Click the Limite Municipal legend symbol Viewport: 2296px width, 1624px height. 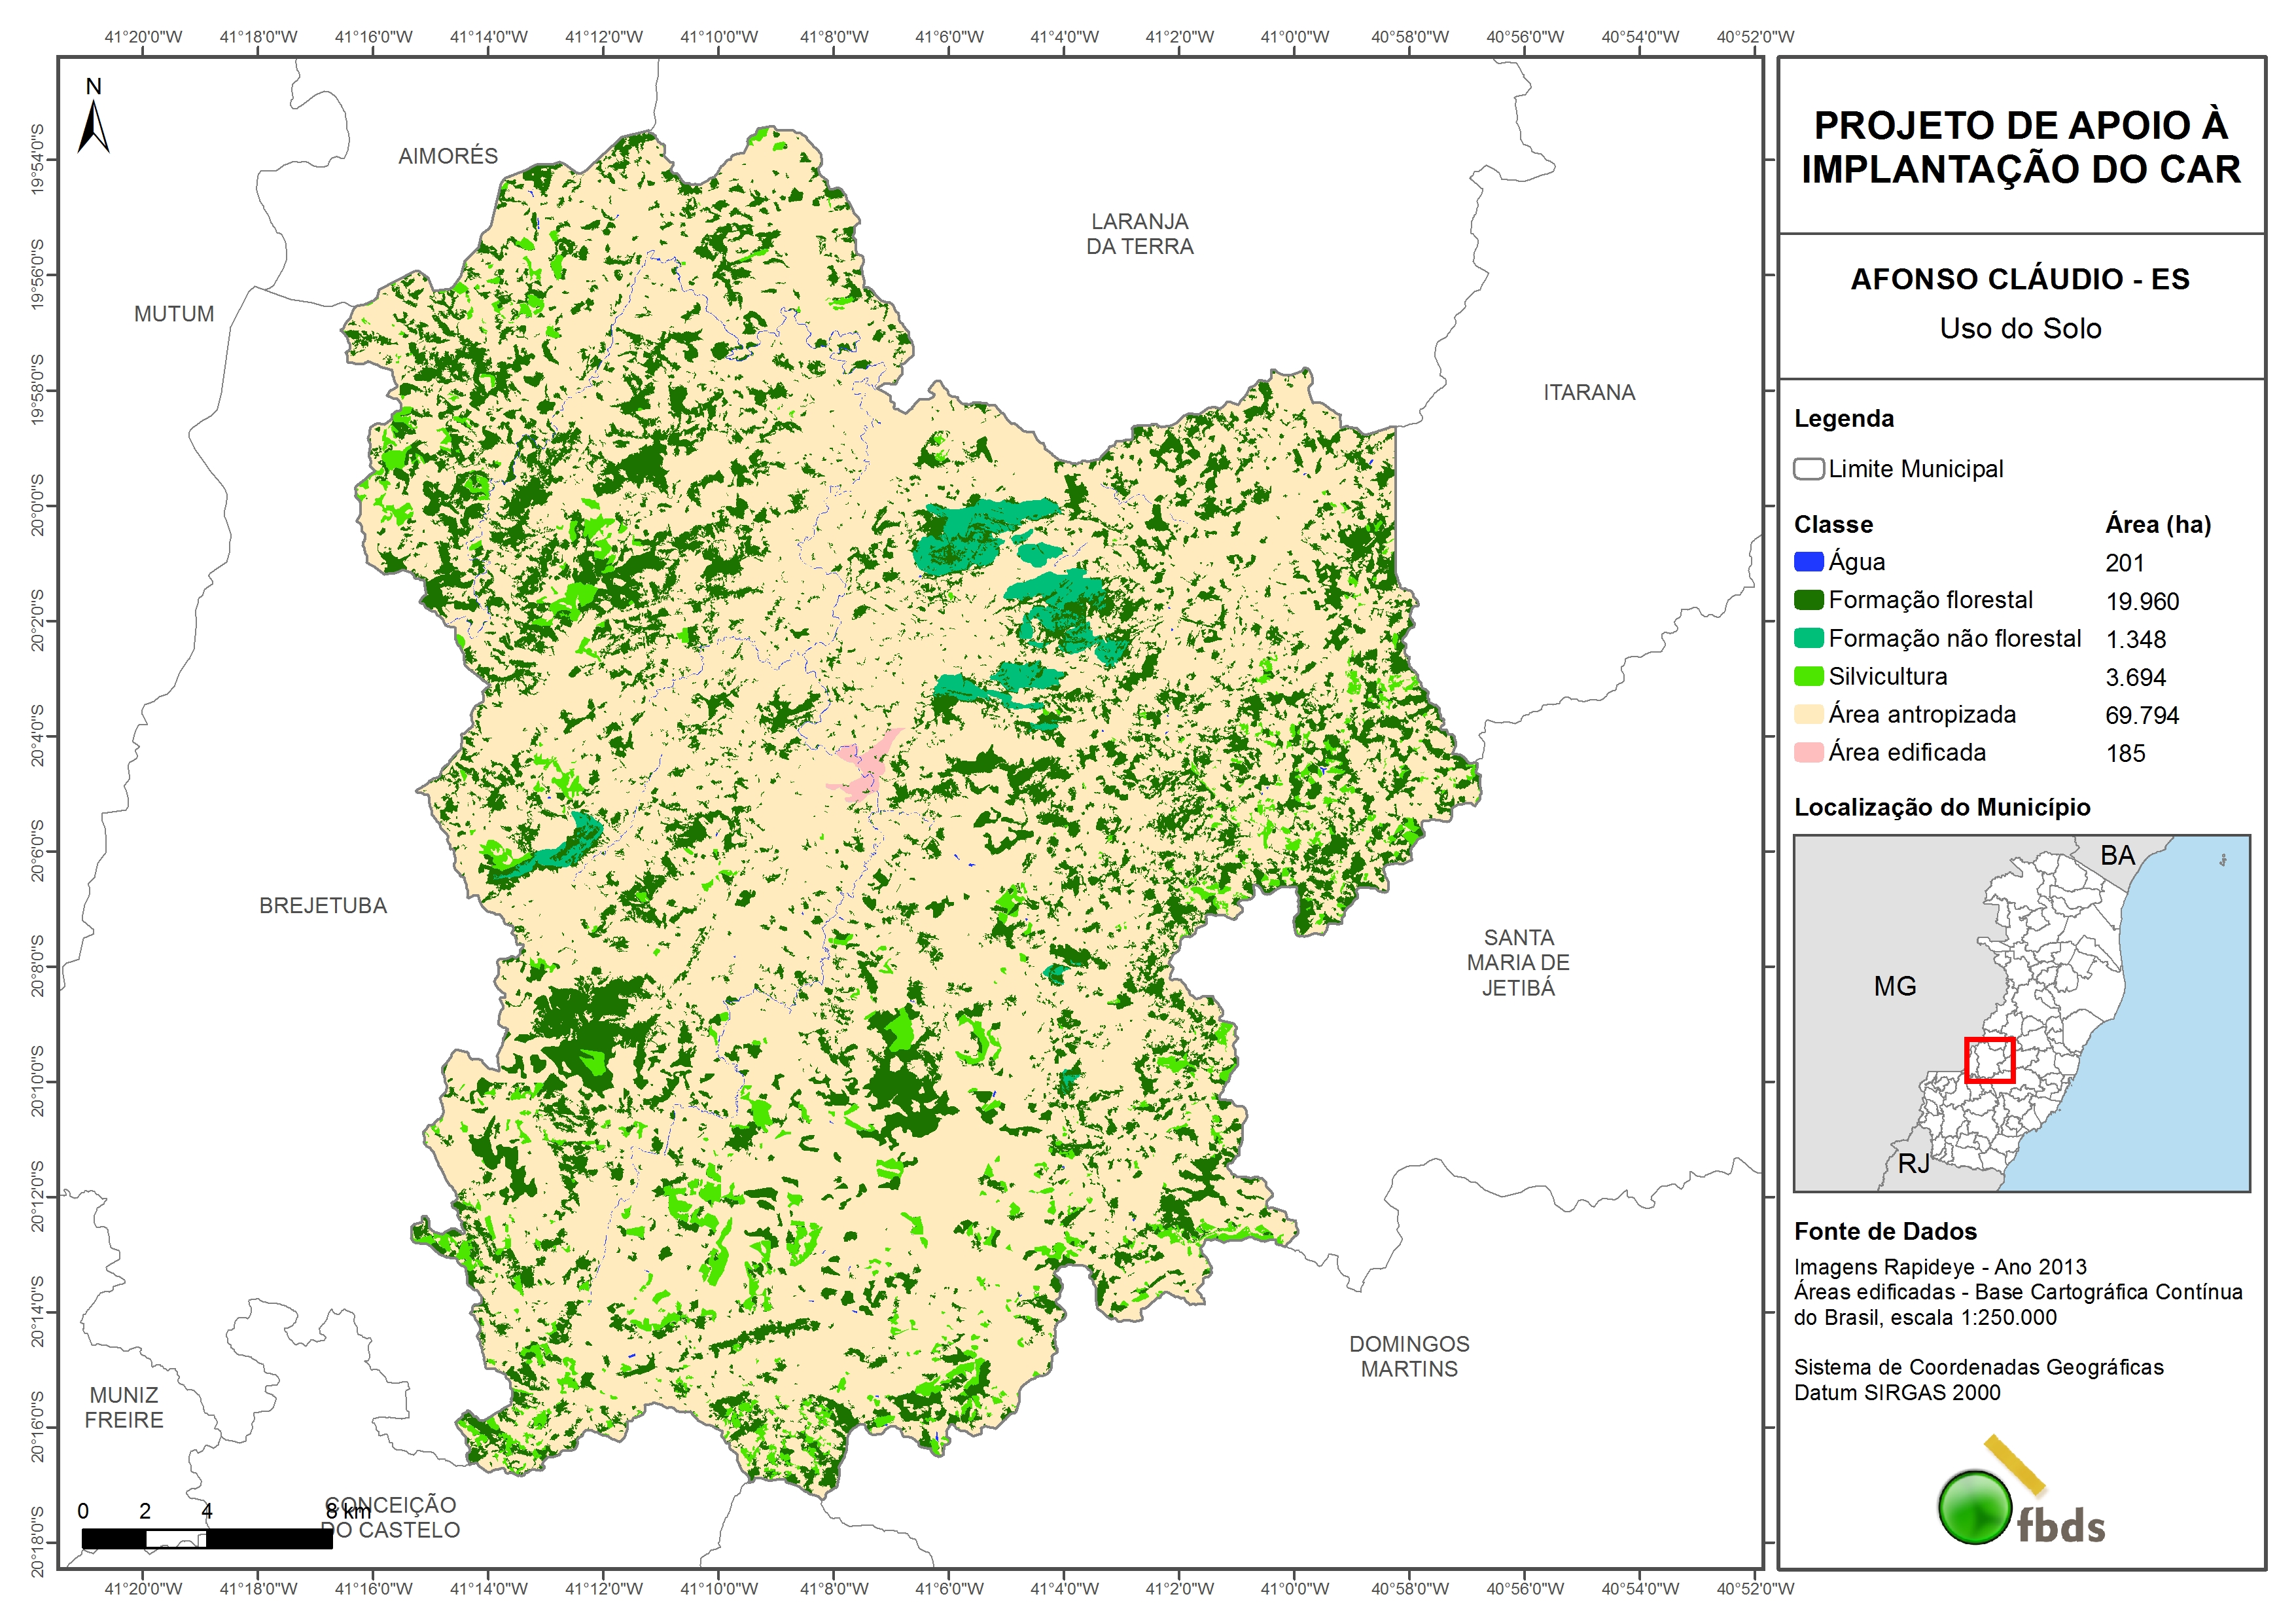[x=1808, y=468]
